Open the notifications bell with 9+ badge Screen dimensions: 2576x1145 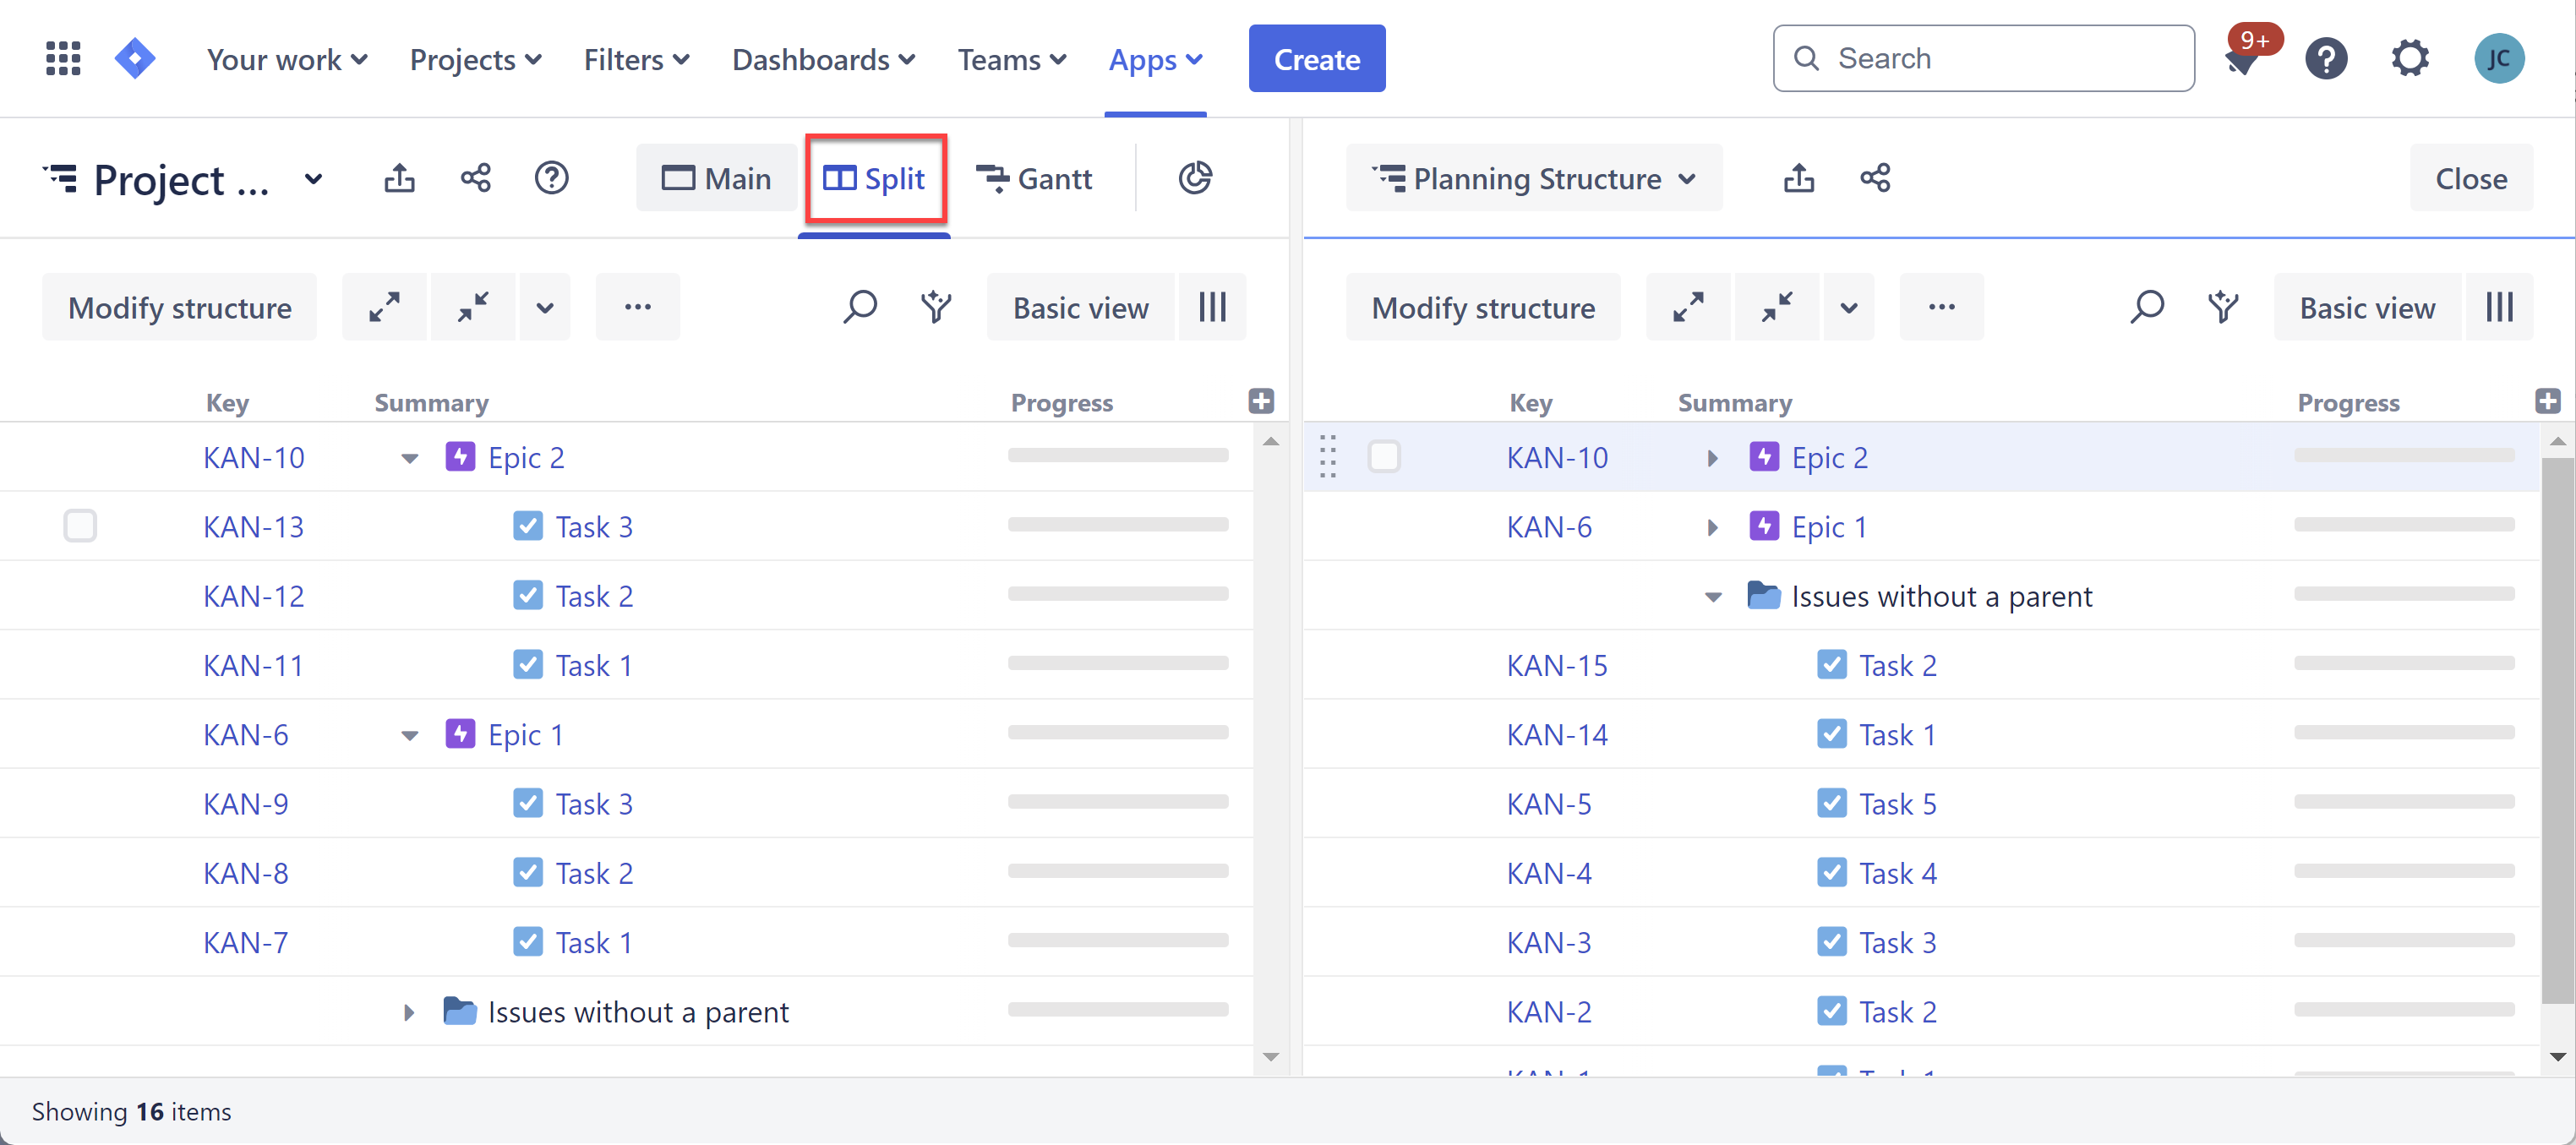(2241, 60)
